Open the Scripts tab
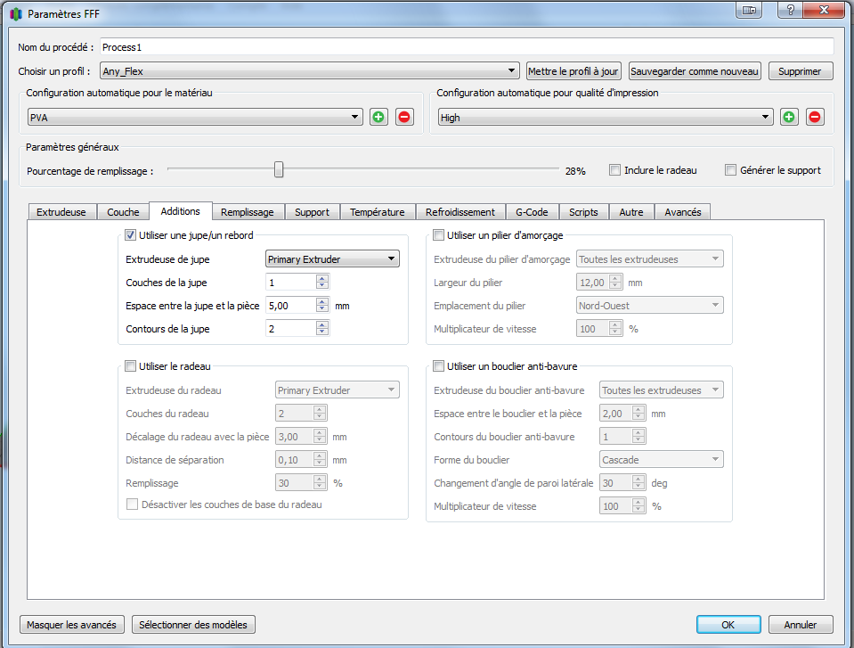This screenshot has height=648, width=854. [583, 212]
